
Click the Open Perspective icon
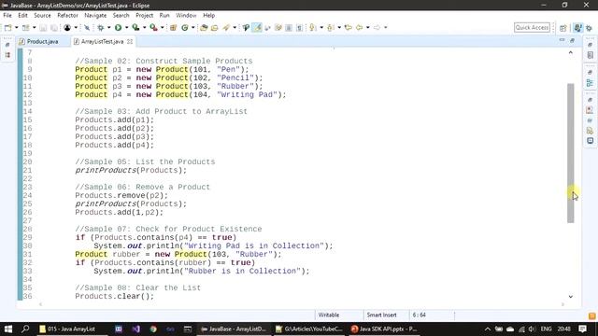(x=562, y=28)
